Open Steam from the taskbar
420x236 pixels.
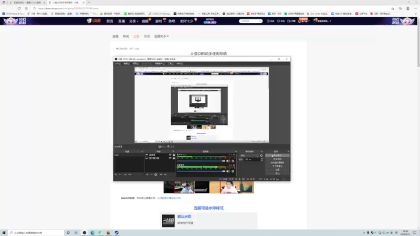[x=117, y=233]
